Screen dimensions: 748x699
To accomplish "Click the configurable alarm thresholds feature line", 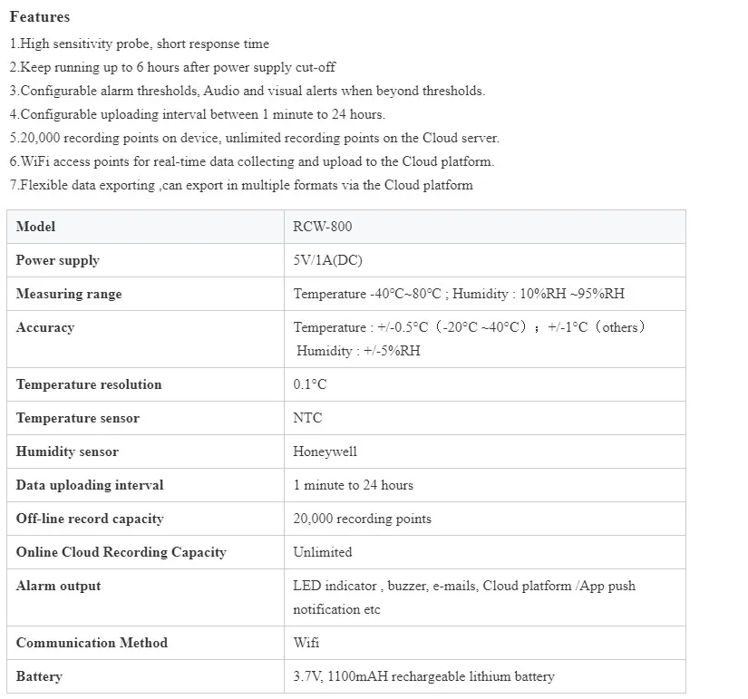I will pos(247,91).
